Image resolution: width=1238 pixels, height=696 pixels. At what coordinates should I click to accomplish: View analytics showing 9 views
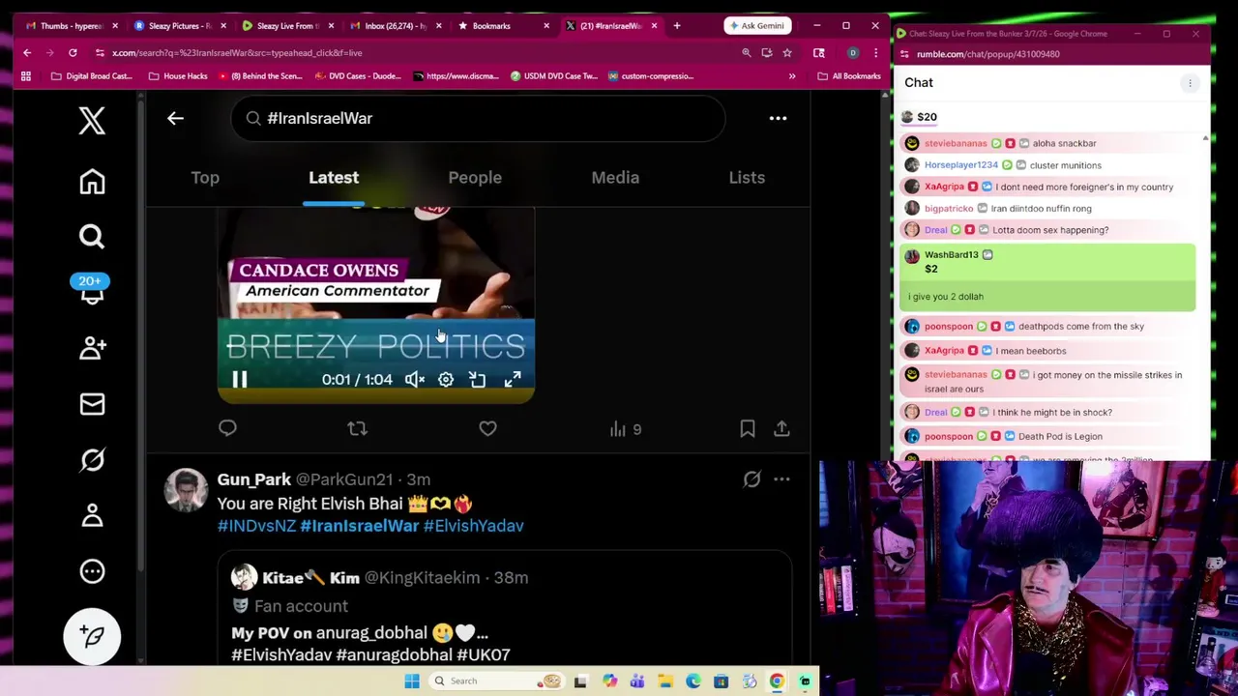[x=625, y=429]
